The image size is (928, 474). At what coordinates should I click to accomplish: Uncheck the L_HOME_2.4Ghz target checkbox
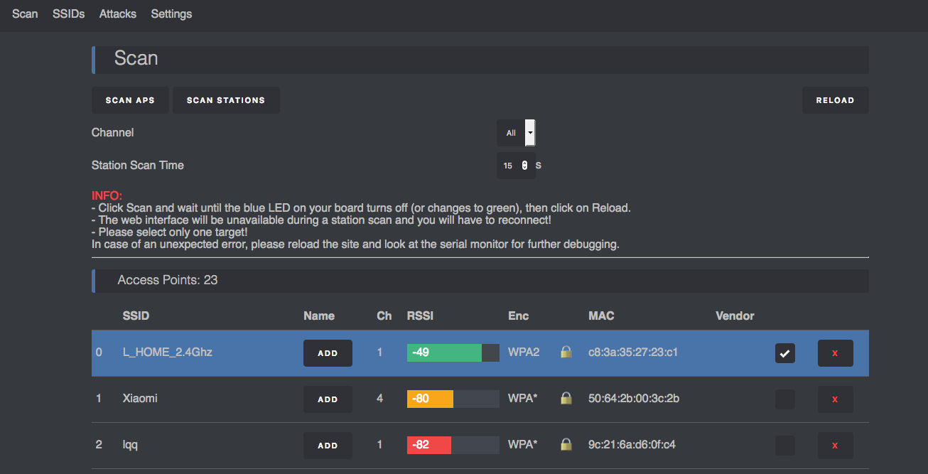(785, 353)
